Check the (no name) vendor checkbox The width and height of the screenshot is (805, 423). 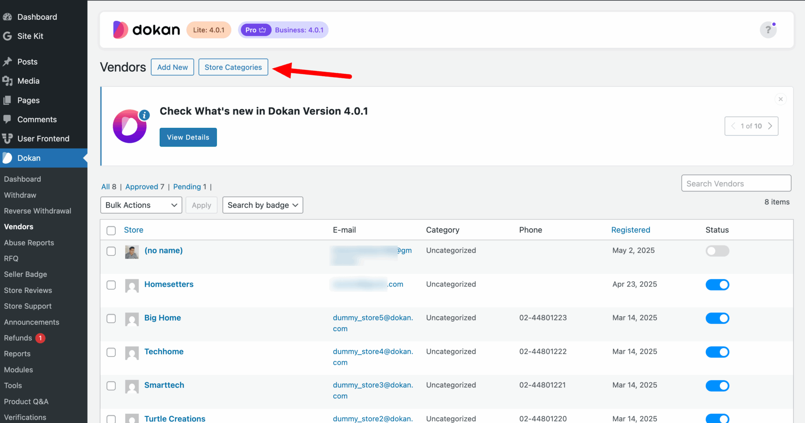[111, 251]
